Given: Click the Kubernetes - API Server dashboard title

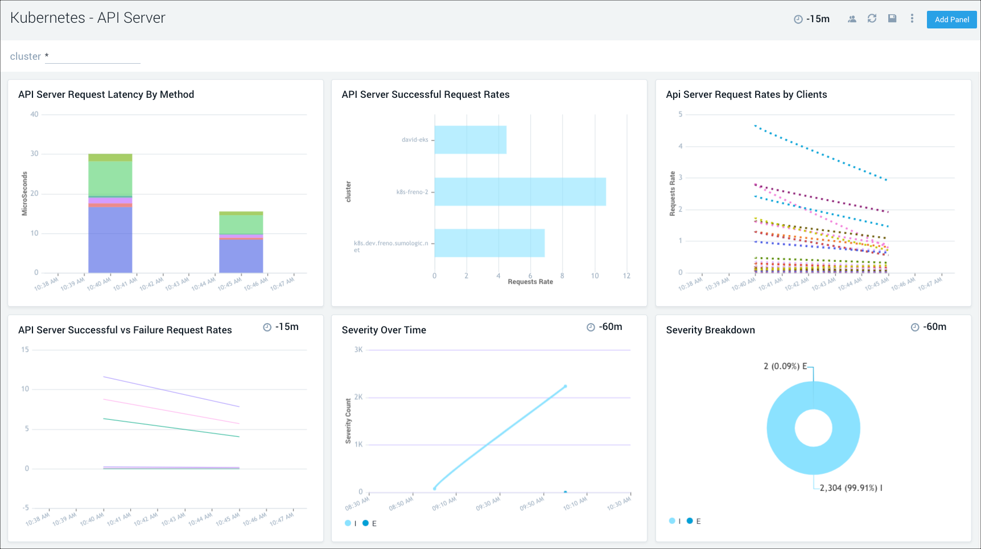Looking at the screenshot, I should tap(88, 18).
